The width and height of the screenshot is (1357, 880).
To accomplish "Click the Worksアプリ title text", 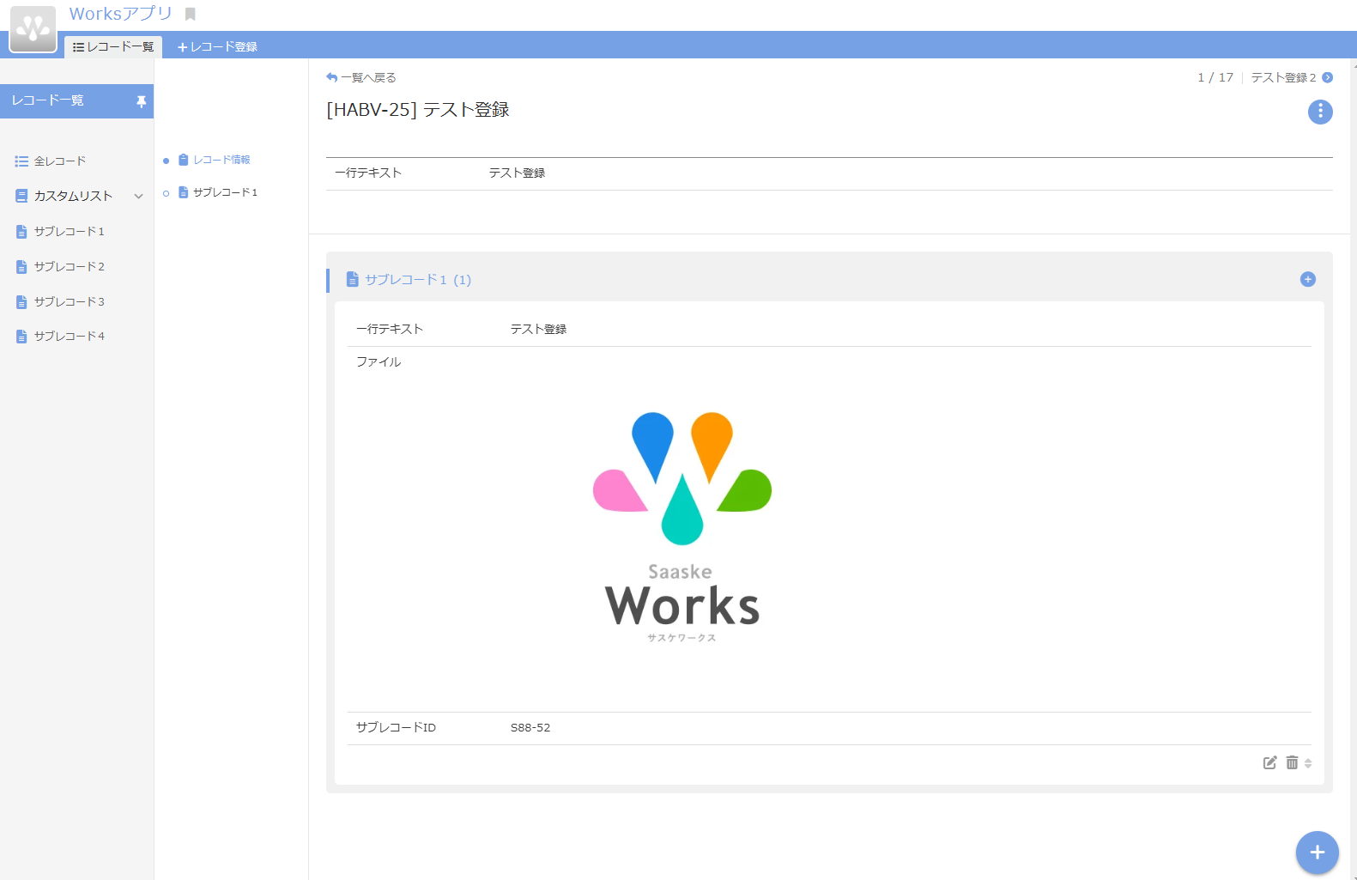I will 121,14.
